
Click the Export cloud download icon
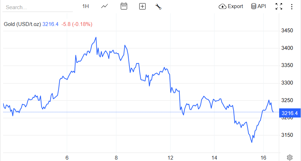[x=223, y=7]
